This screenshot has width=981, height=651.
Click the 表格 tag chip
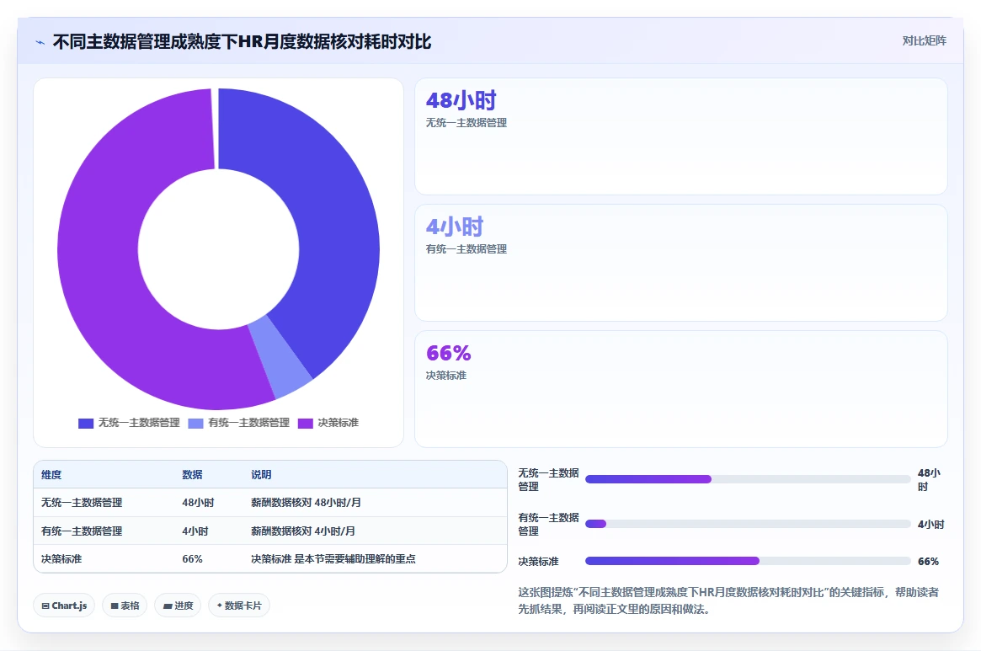[x=125, y=606]
